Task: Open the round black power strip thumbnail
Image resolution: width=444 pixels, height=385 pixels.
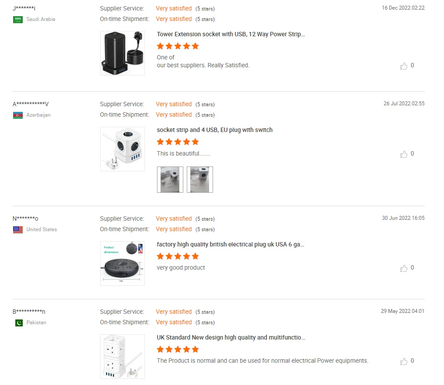Action: coord(122,264)
